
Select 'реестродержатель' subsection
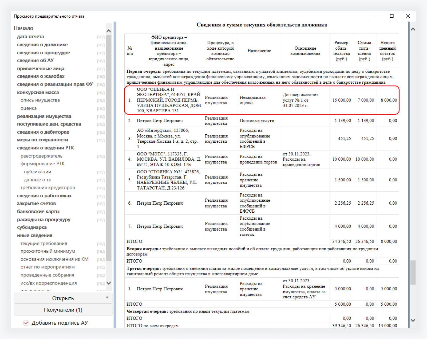[41, 156]
